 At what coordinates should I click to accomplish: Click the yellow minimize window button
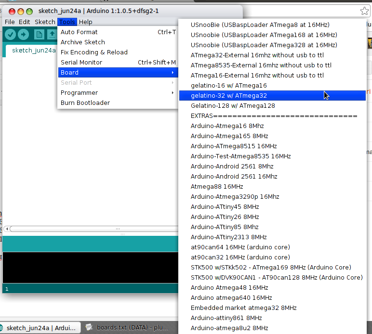point(21,12)
